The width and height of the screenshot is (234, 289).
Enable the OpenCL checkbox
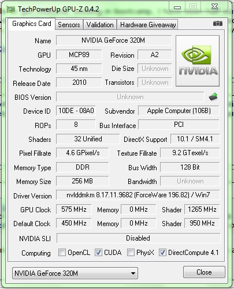point(62,252)
